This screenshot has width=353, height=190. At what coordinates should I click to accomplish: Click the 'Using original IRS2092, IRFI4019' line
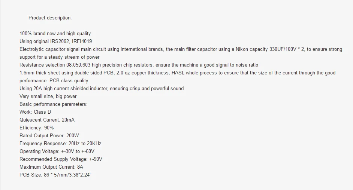click(x=55, y=41)
